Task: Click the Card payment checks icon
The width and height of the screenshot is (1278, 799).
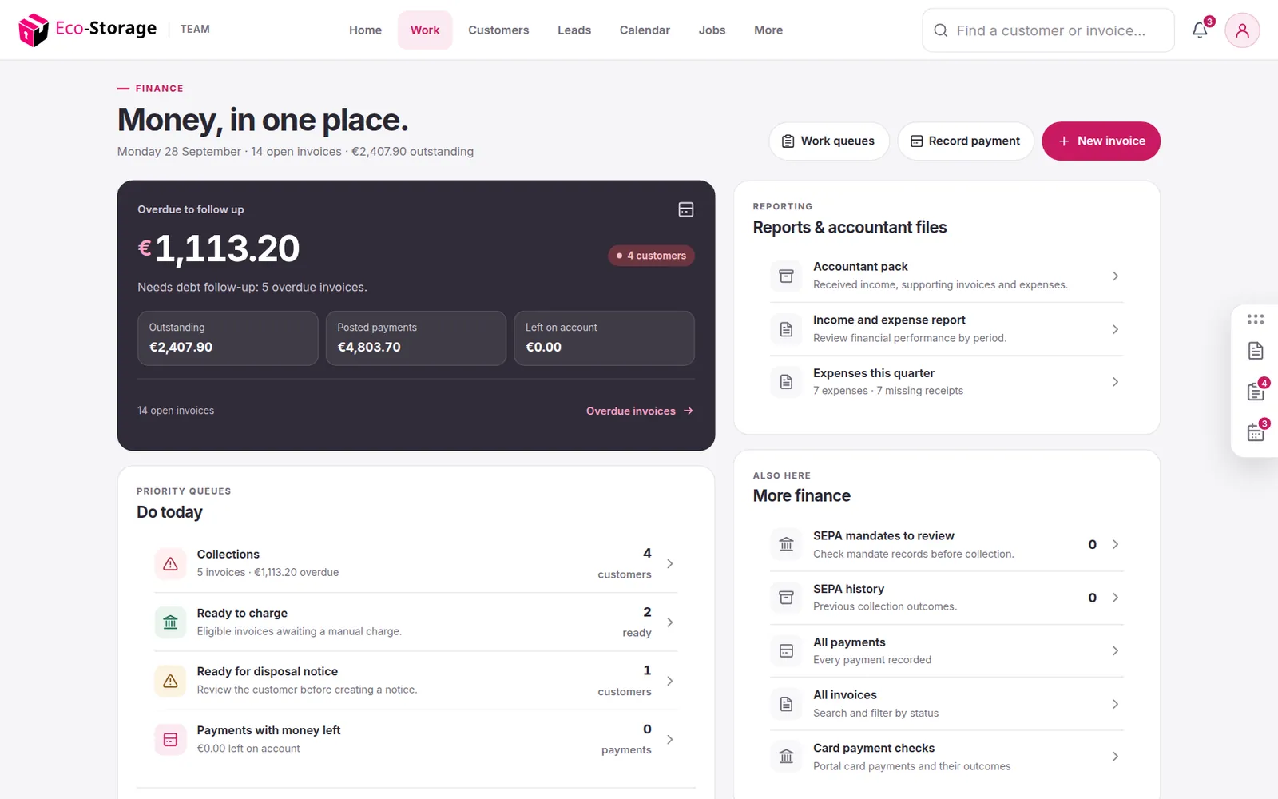Action: [786, 757]
